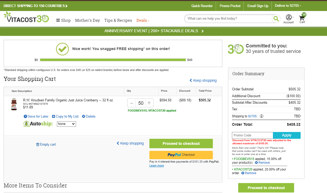Open Tips & Recipes menu
The width and height of the screenshot is (327, 193).
tap(118, 20)
